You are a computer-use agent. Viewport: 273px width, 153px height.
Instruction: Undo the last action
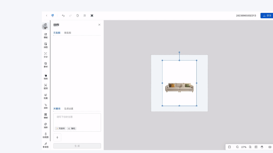point(63,16)
